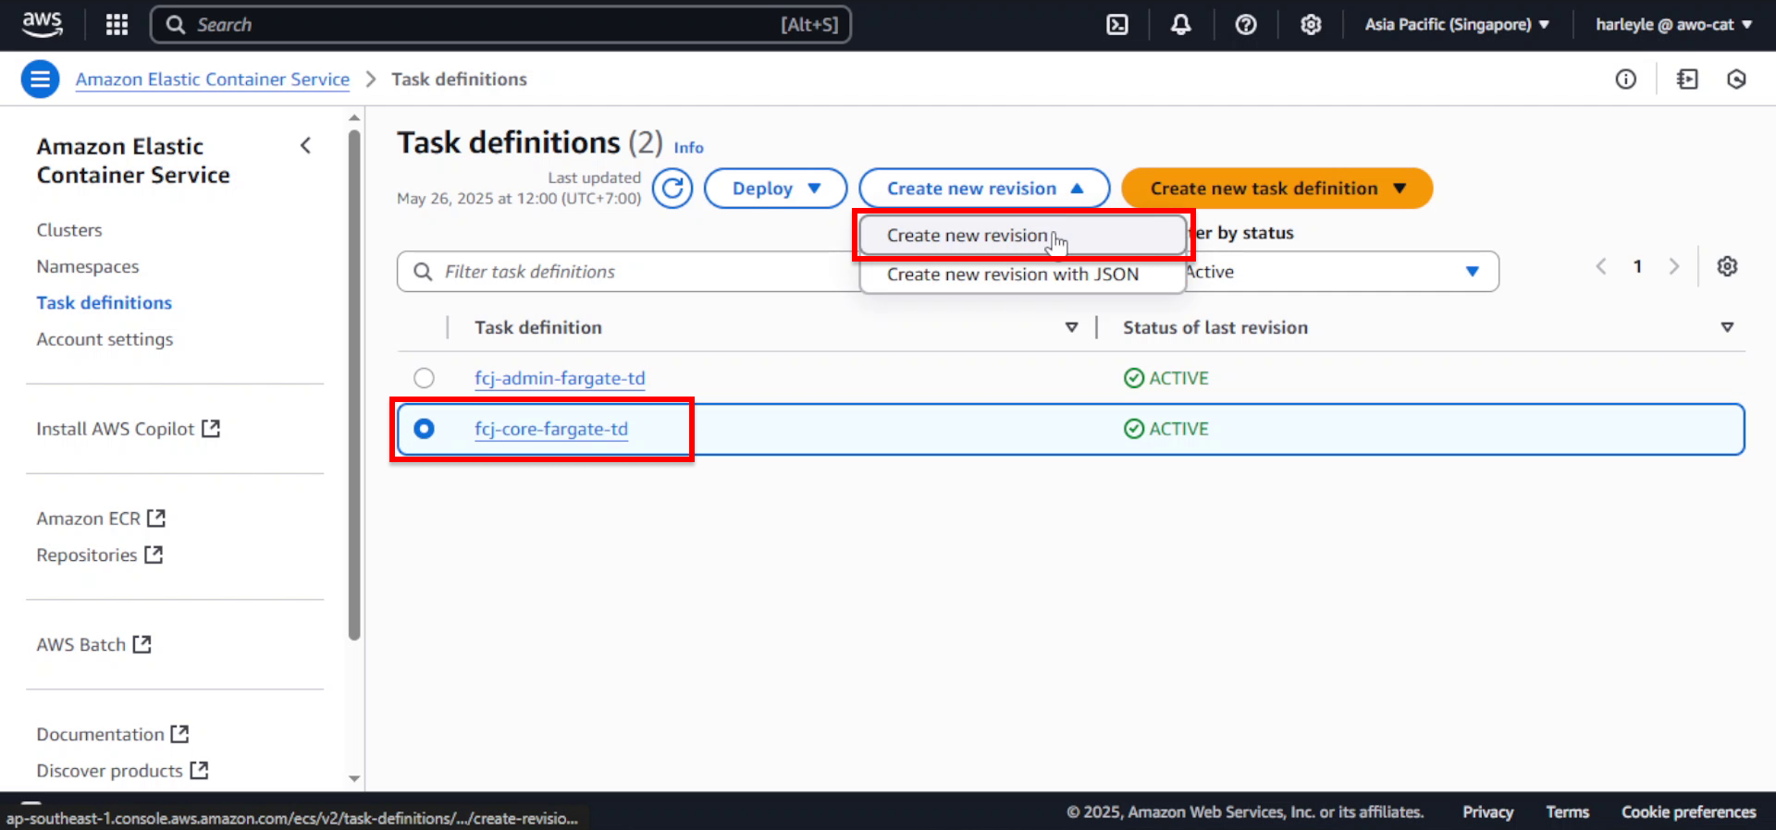Open Repositories external link

tap(99, 555)
